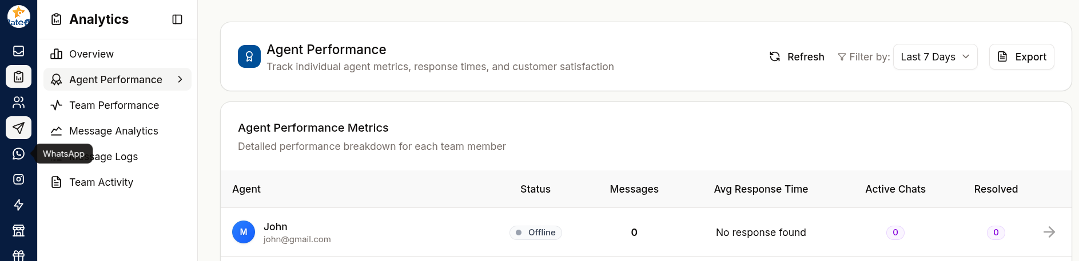
Task: Go to Message Analytics
Action: pos(117,130)
